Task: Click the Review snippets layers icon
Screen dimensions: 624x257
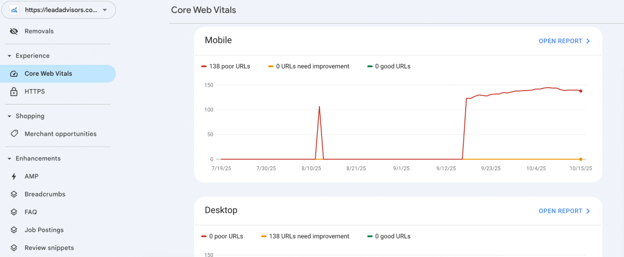Action: coord(14,248)
